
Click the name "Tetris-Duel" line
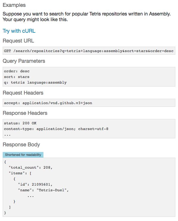(x=43, y=190)
